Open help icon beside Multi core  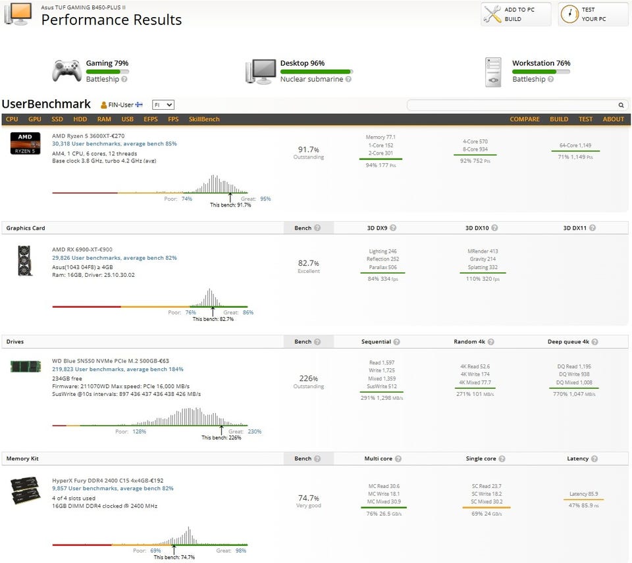[398, 458]
